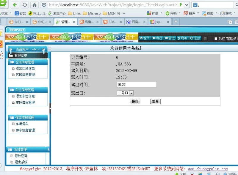
Task: Click the speaker volume status bar icon
Action: pos(218,174)
